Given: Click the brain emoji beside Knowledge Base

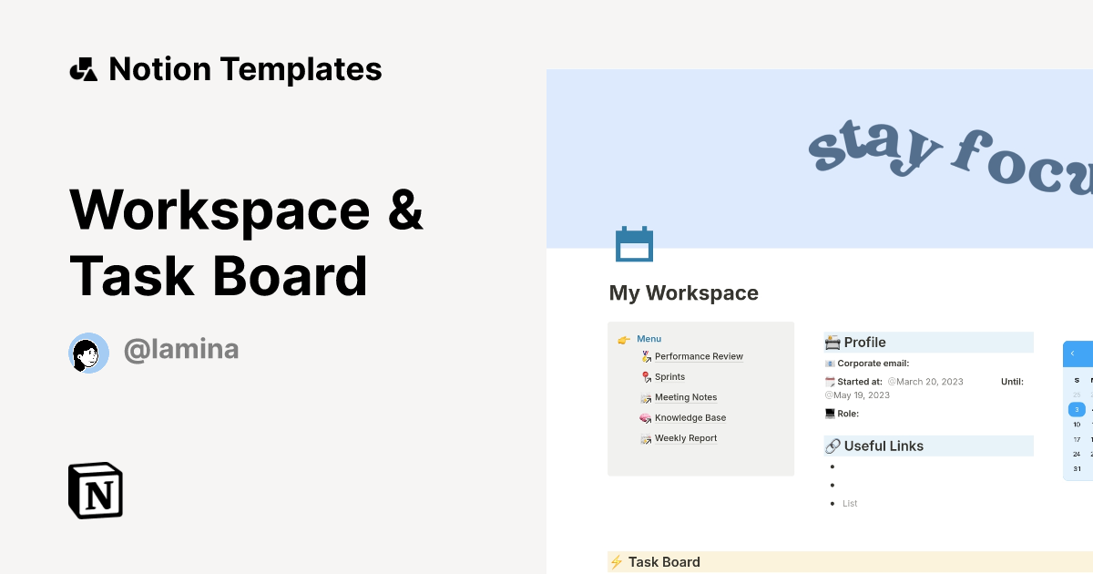Looking at the screenshot, I should pos(645,417).
